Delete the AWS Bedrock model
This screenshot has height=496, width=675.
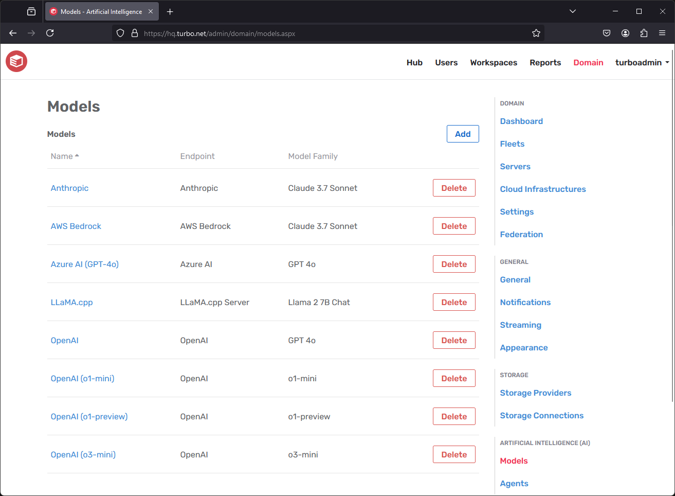(454, 226)
